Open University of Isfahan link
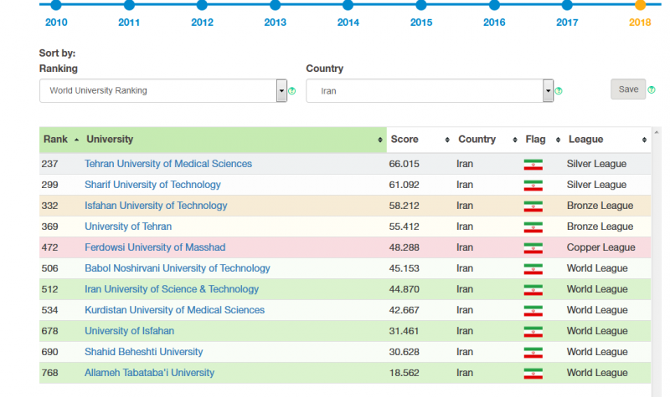The image size is (670, 397). (x=130, y=331)
